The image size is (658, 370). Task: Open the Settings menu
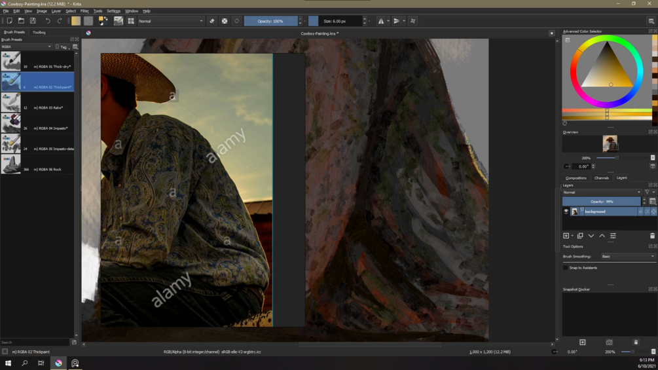point(113,11)
